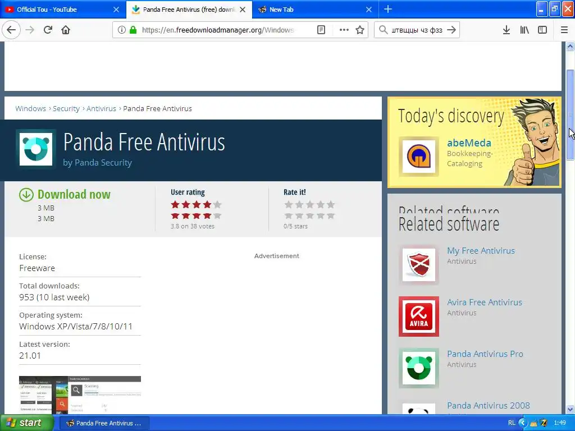
Task: Open Avira Free Antivirus related link
Action: [x=485, y=302]
